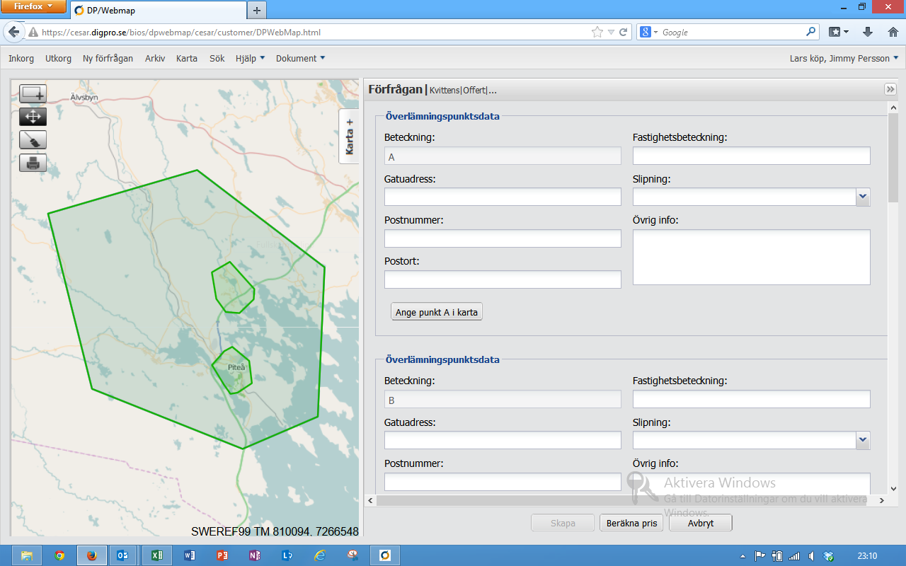Screen dimensions: 906x566
Task: Go to Firefox home page
Action: click(893, 32)
